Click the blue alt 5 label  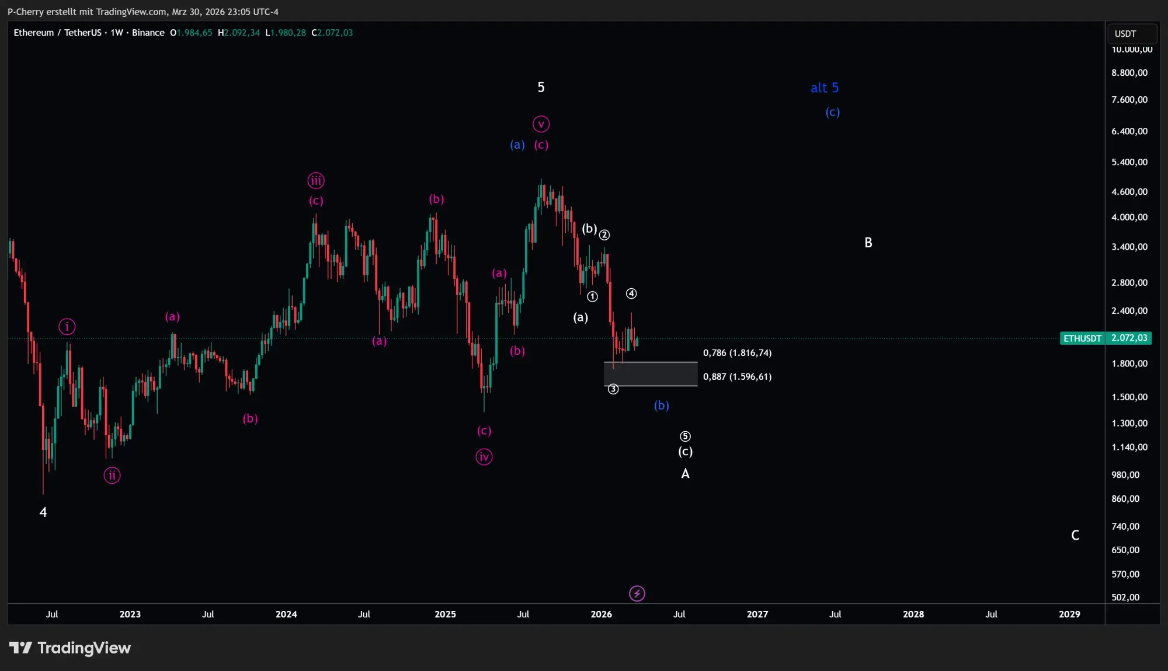tap(825, 88)
